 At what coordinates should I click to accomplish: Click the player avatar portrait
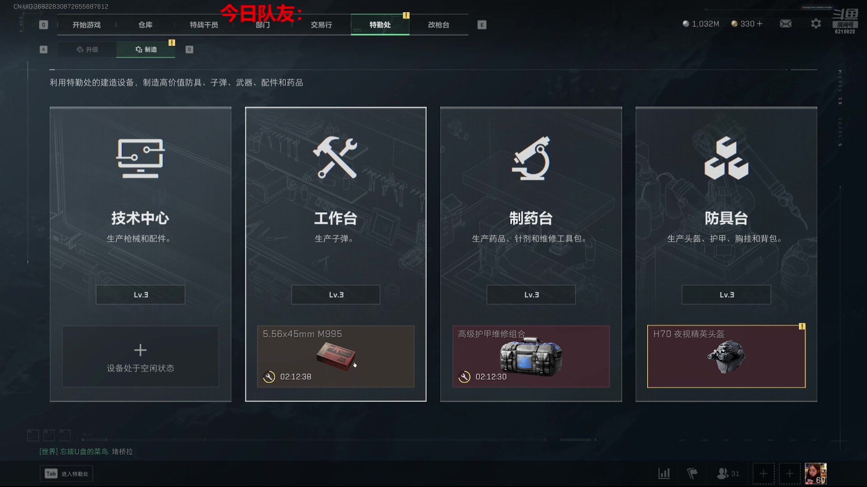pos(816,473)
